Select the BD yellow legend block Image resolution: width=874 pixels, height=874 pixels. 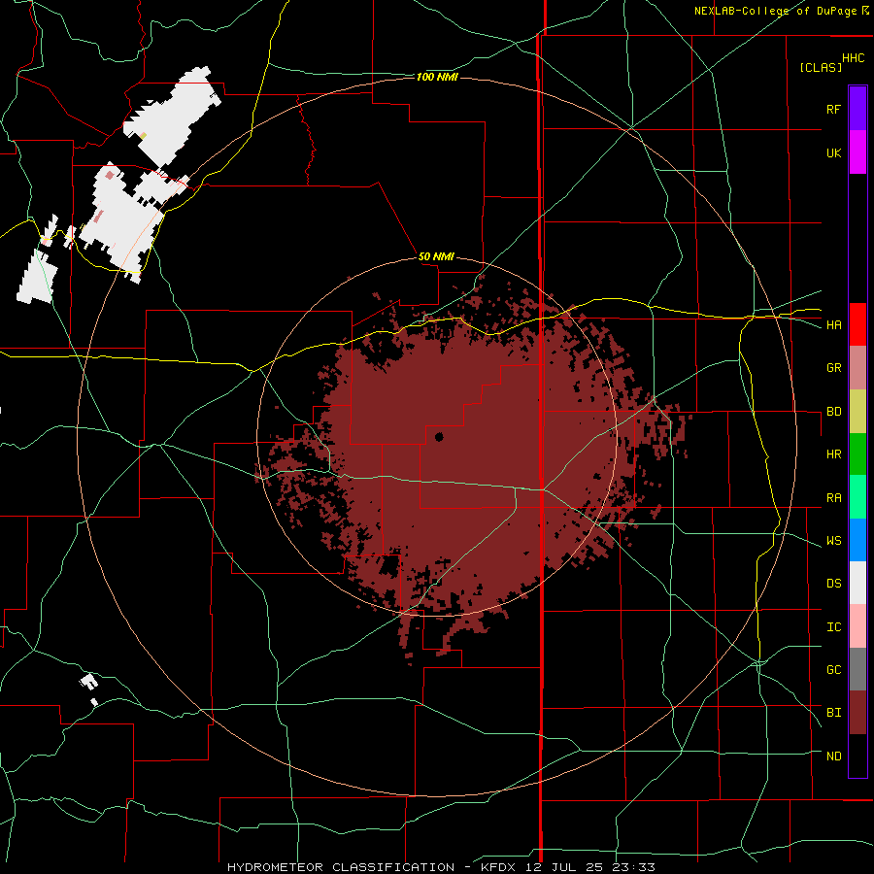coord(857,412)
